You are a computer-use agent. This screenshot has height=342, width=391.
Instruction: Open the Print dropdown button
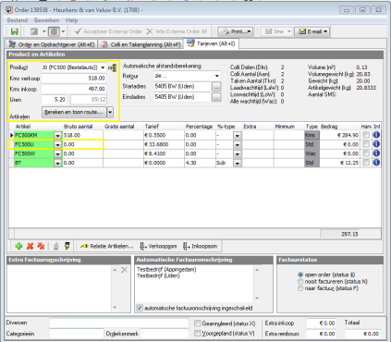[235, 31]
